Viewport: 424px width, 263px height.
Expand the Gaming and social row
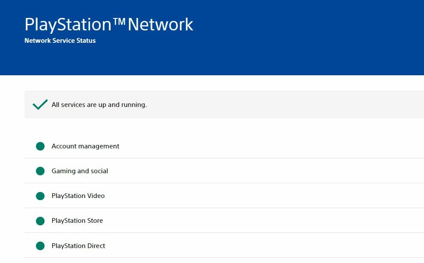tap(224, 171)
